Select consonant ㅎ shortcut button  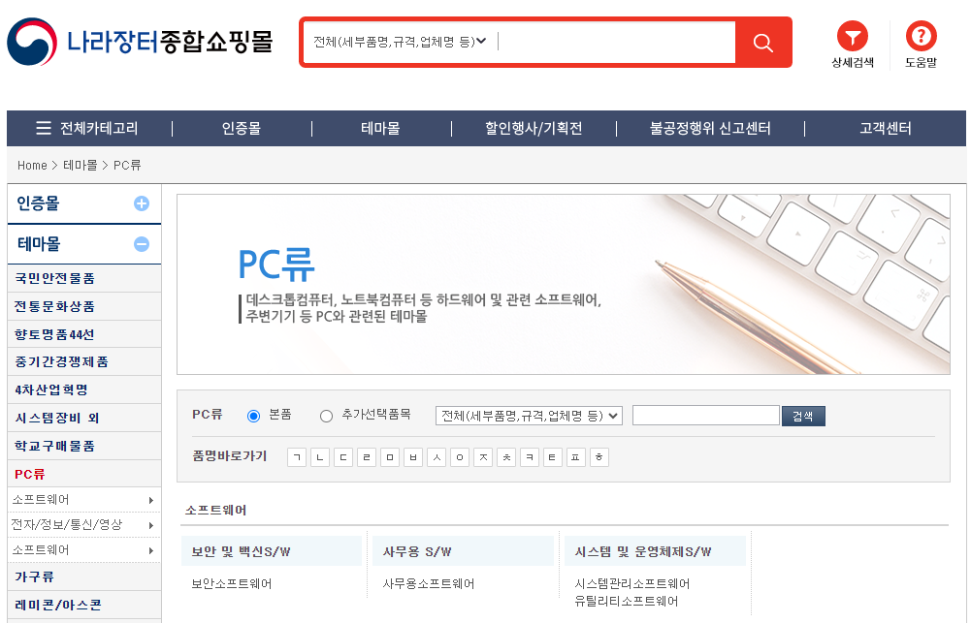point(599,456)
